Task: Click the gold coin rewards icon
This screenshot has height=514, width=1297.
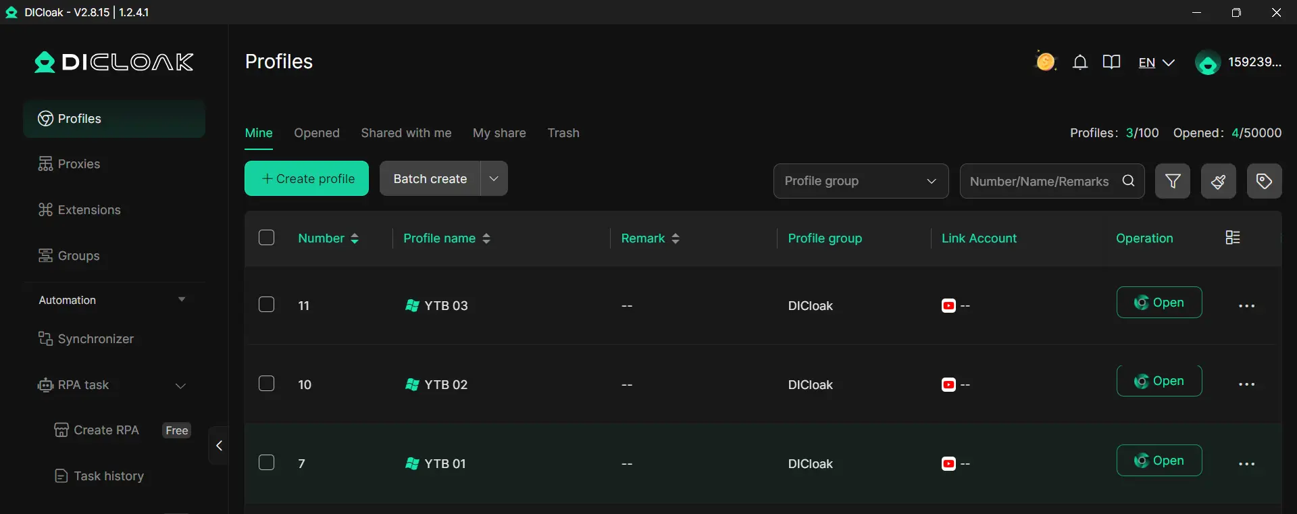Action: pos(1045,62)
